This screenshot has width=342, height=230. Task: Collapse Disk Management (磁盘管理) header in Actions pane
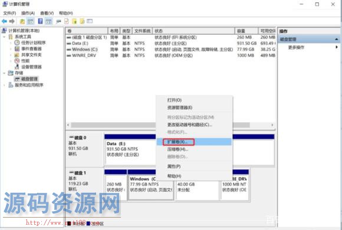click(x=337, y=40)
